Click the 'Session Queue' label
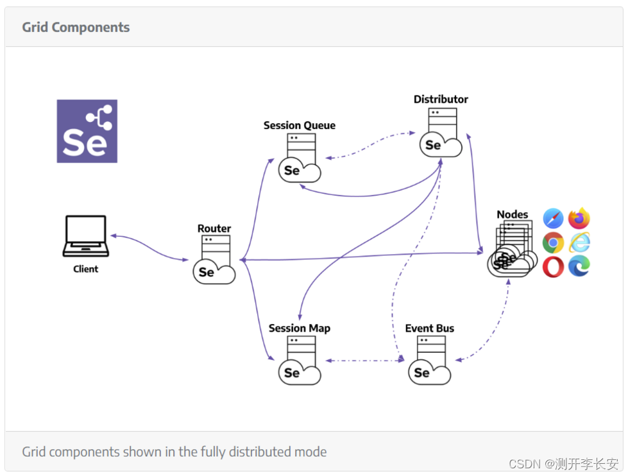The height and width of the screenshot is (476, 628). [300, 125]
